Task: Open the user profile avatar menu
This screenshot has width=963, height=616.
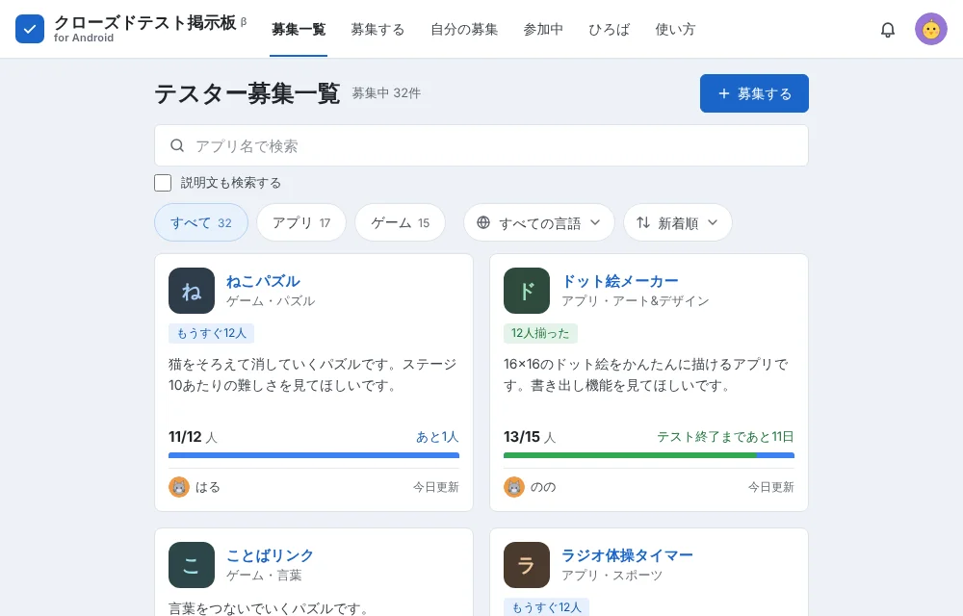Action: pyautogui.click(x=930, y=29)
